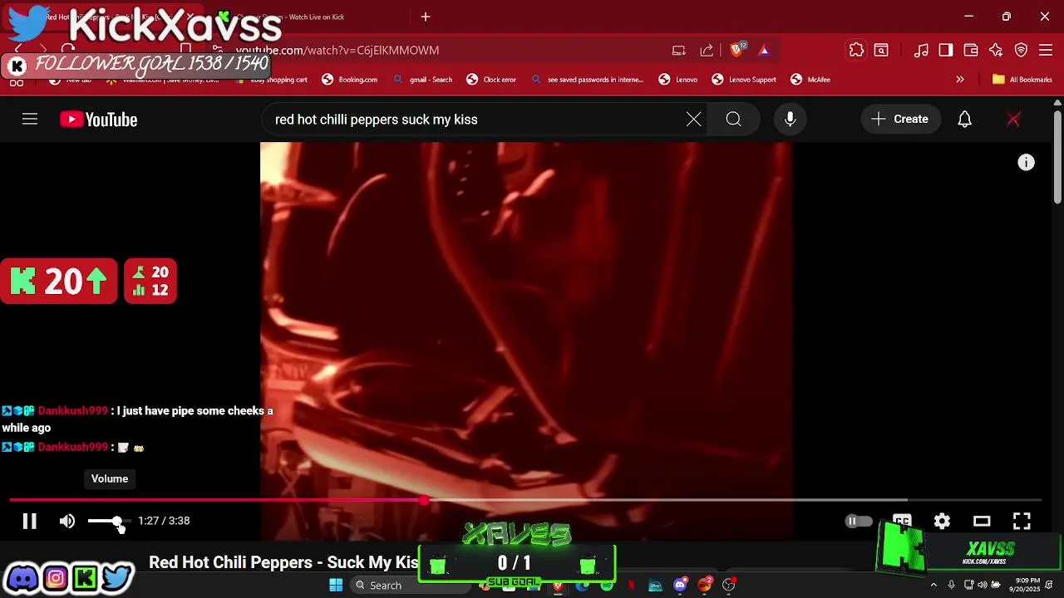Click the browser address bar URL

337,51
